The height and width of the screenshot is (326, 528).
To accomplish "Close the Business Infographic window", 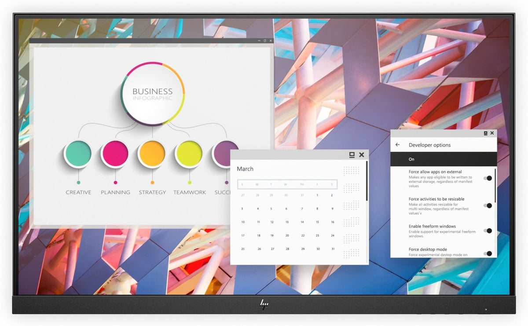I will tap(271, 41).
